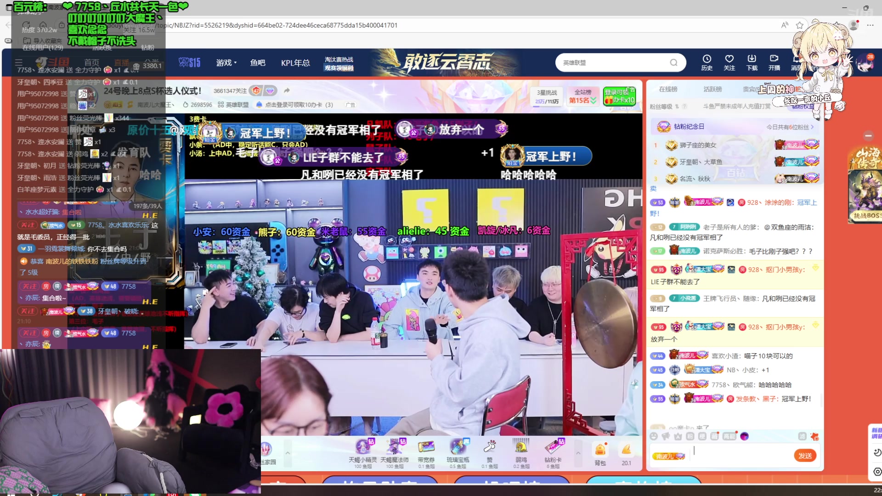The width and height of the screenshot is (882, 496).
Task: Expand the 钻粉纪念日 fans list arrow
Action: (812, 127)
